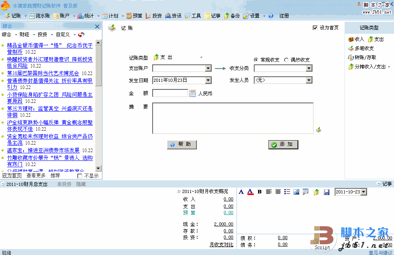Viewport: 394px width, 255px height.
Task: Collapse the 2011-10财月收支概况 section
Action: pos(178,191)
